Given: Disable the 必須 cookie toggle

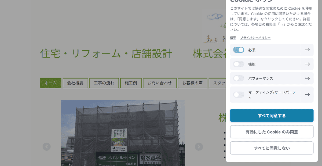Looking at the screenshot, I should tap(238, 50).
